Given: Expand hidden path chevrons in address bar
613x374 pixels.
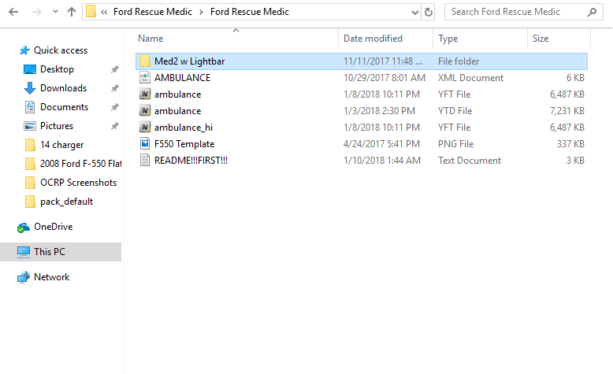Looking at the screenshot, I should [x=104, y=12].
